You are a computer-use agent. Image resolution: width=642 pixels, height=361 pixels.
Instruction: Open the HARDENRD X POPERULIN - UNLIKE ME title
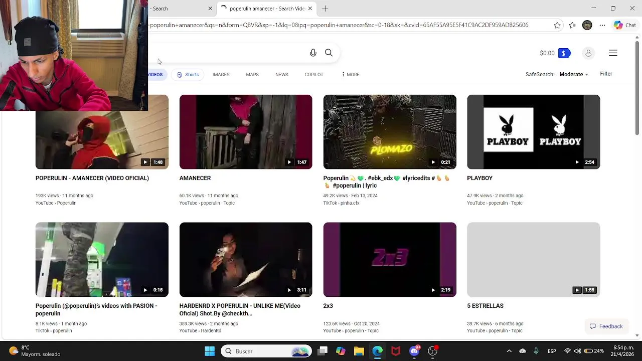coord(240,309)
